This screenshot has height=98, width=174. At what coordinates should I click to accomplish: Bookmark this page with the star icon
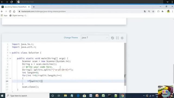point(153,11)
